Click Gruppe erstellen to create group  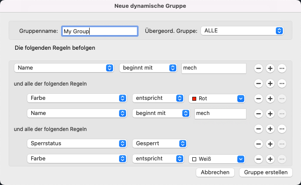tap(265, 172)
